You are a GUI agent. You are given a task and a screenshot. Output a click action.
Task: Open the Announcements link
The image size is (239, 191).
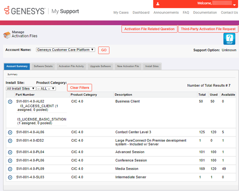(166, 12)
